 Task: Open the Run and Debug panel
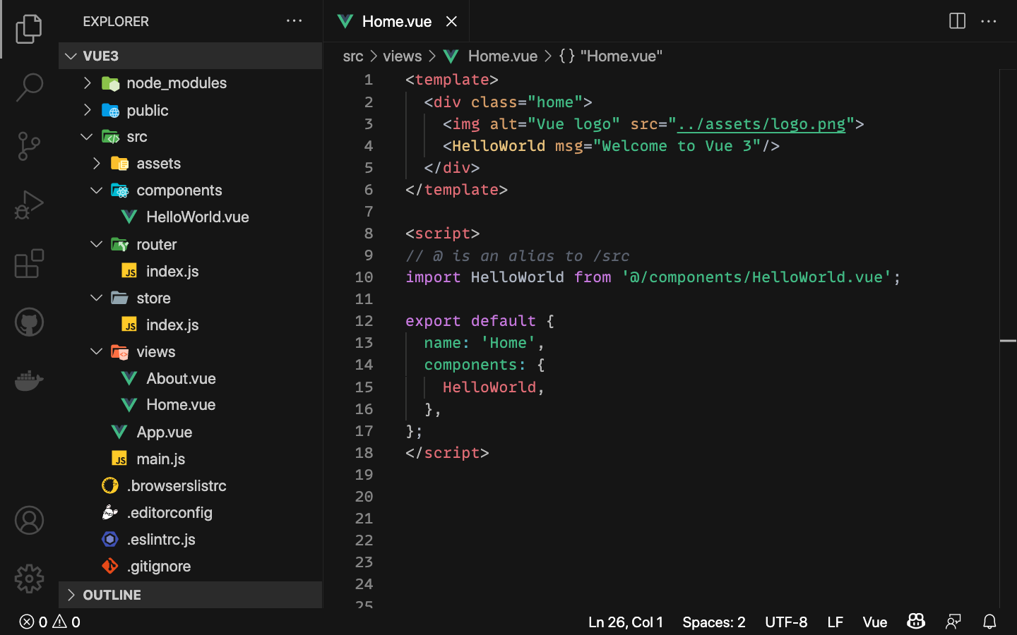tap(29, 205)
